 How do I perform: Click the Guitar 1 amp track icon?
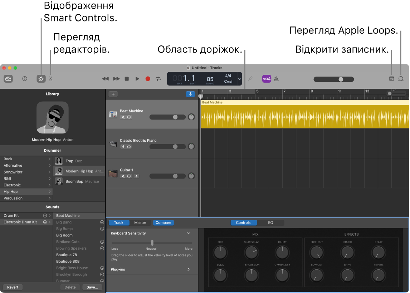(x=113, y=173)
